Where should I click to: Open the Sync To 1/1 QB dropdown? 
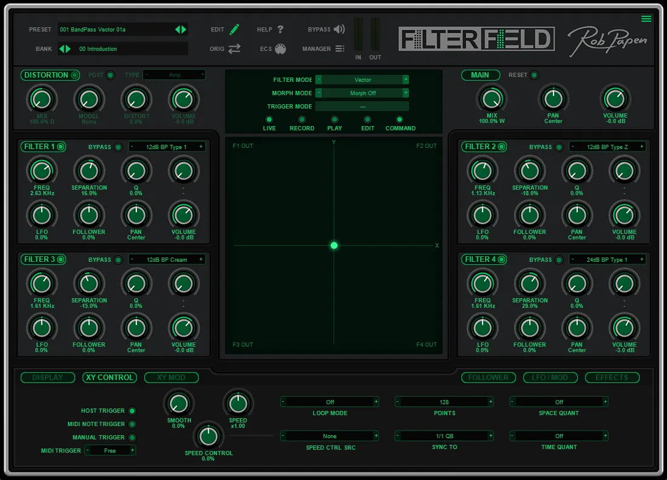pyautogui.click(x=444, y=436)
